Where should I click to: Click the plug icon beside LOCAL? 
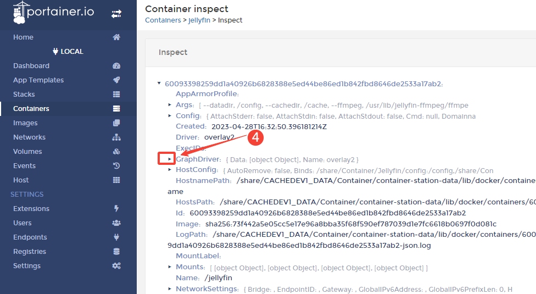[55, 52]
